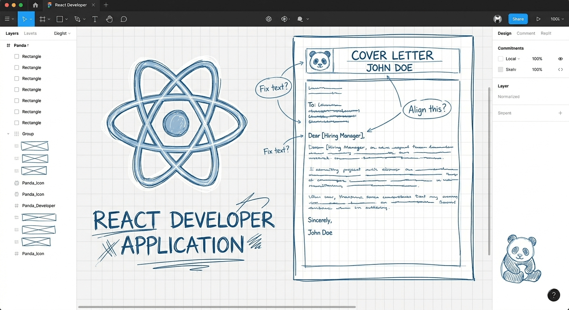This screenshot has width=569, height=310.
Task: Select the Frame tool
Action: pos(42,19)
